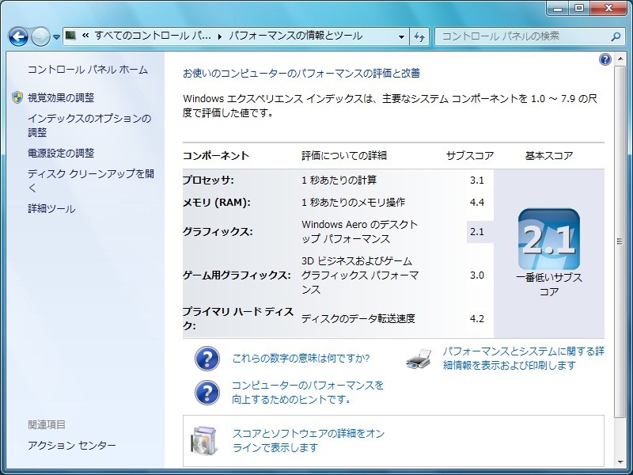
Task: Click the Forward navigation arrow
Action: [40, 36]
